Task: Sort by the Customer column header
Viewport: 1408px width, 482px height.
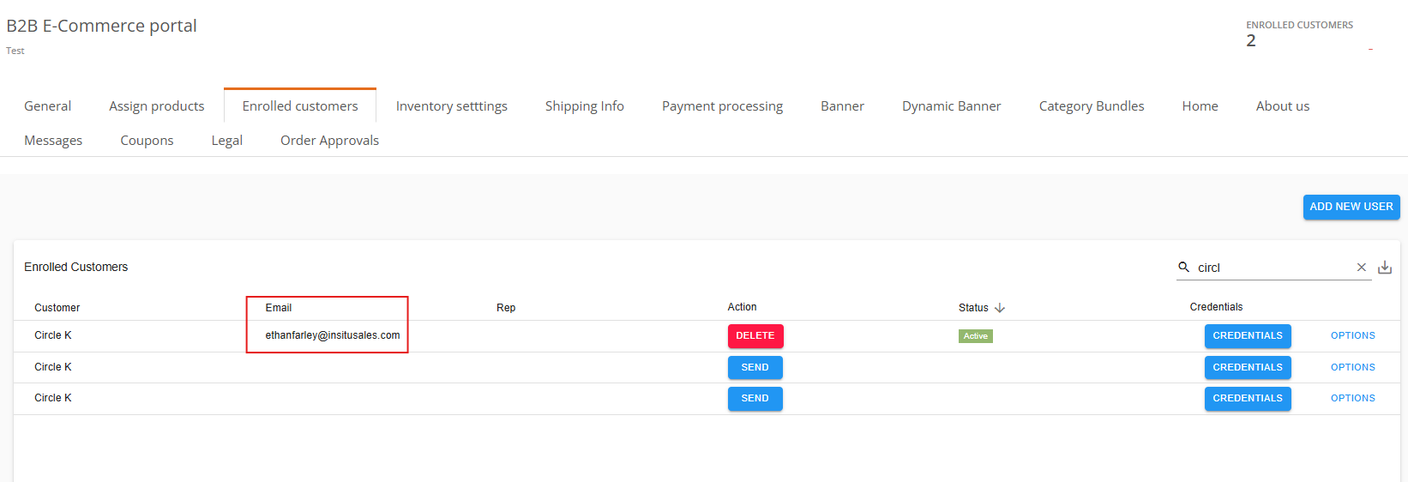Action: coord(57,308)
